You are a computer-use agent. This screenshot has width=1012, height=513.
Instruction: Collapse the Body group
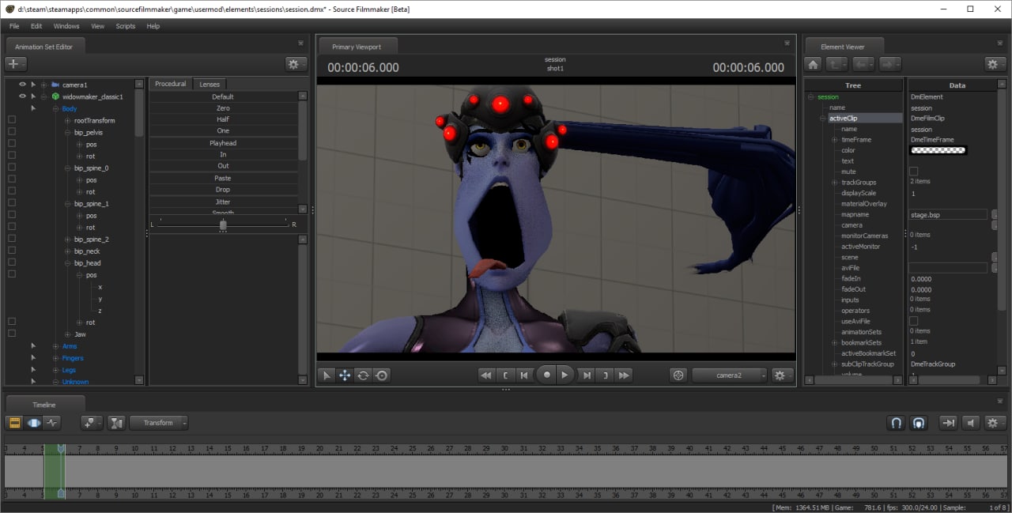point(56,108)
